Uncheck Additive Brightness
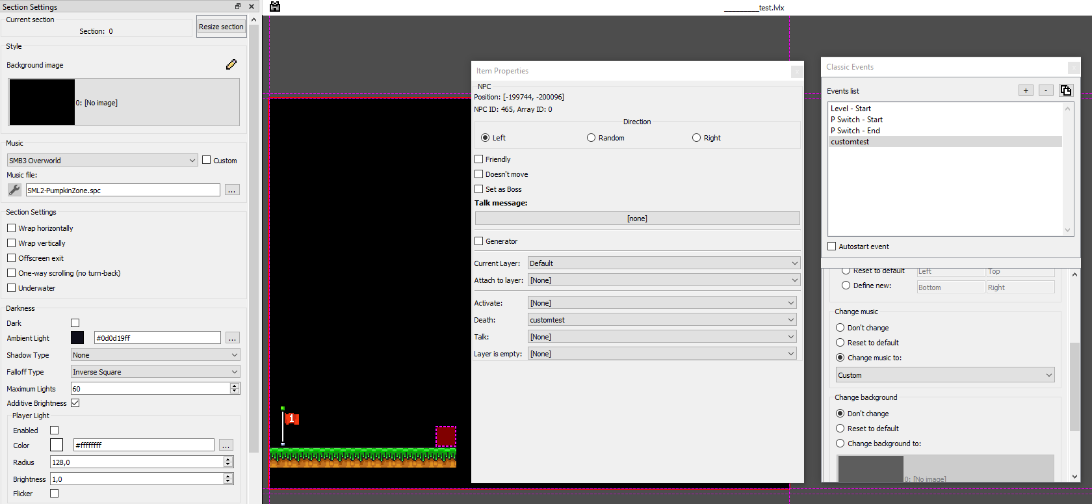This screenshot has height=504, width=1092. click(x=75, y=403)
